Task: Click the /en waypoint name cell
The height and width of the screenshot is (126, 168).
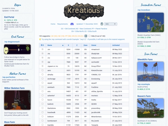Action: coord(55,49)
